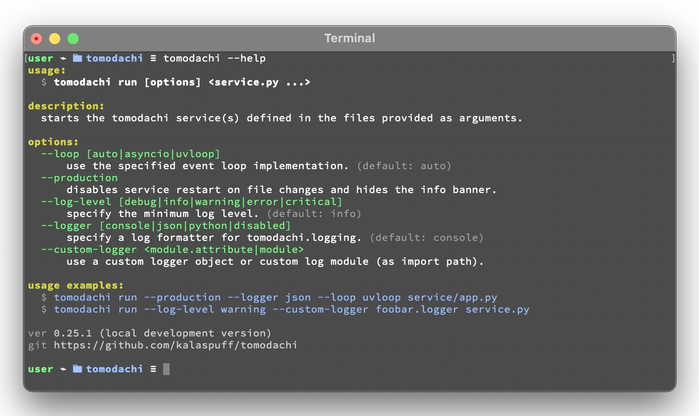
Task: Click 'foobar.logger' in the second example
Action: [417, 309]
